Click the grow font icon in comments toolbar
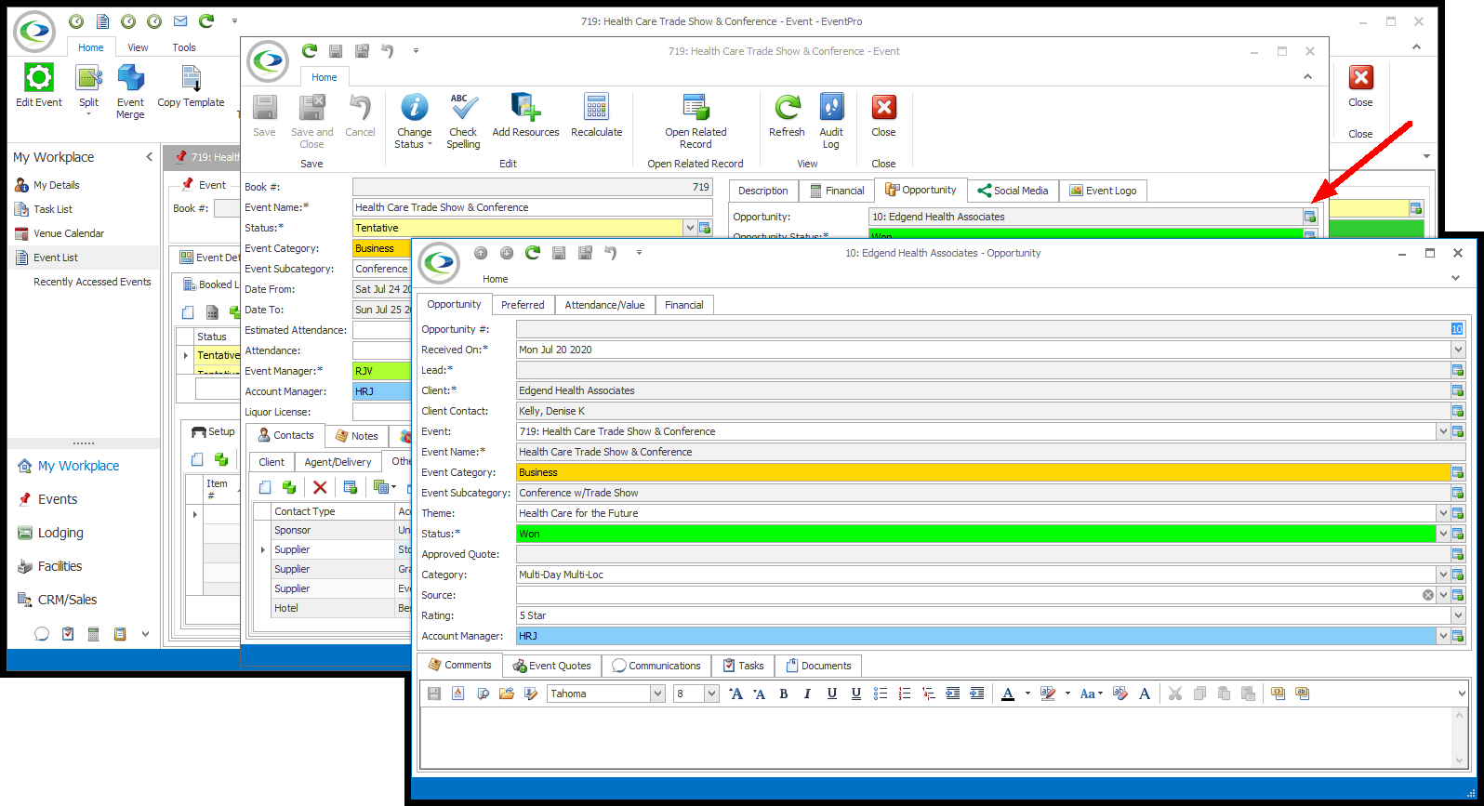 735,694
